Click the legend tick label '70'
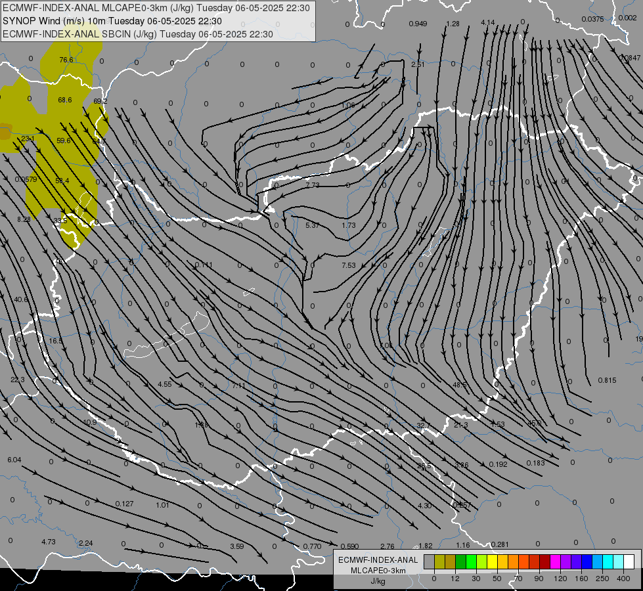This screenshot has width=643, height=591. coord(518,579)
